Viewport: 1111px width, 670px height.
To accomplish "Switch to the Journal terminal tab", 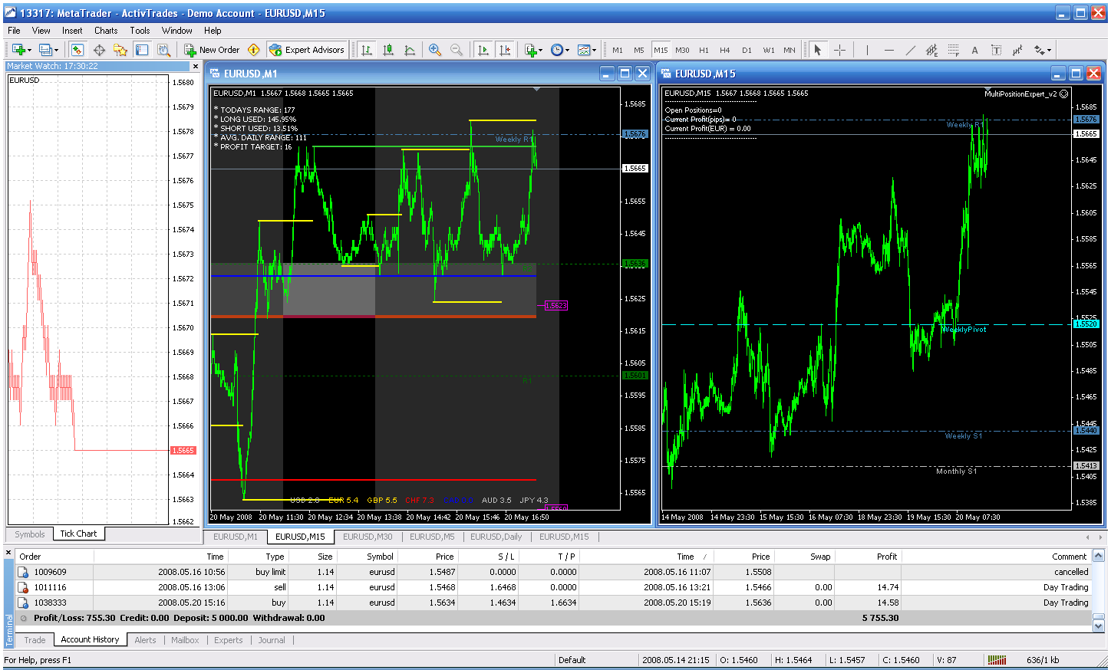I will point(271,640).
